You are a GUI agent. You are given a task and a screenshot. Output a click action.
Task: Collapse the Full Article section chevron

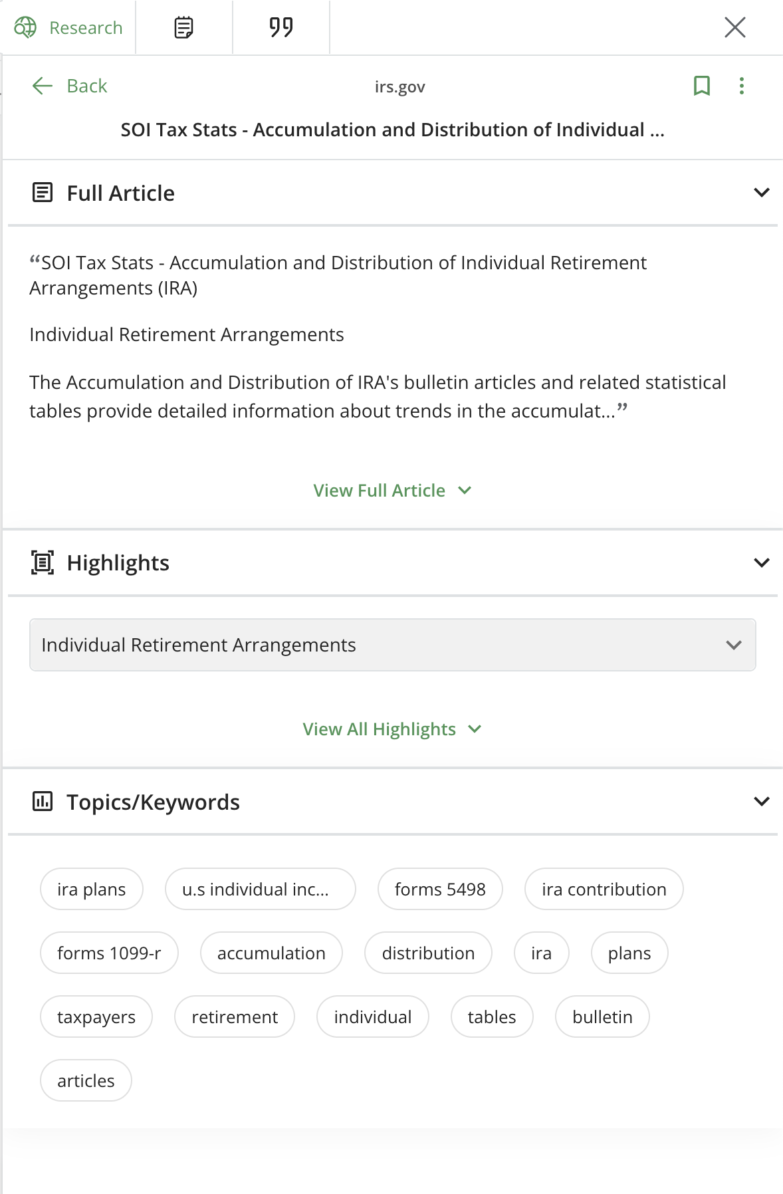pos(762,193)
